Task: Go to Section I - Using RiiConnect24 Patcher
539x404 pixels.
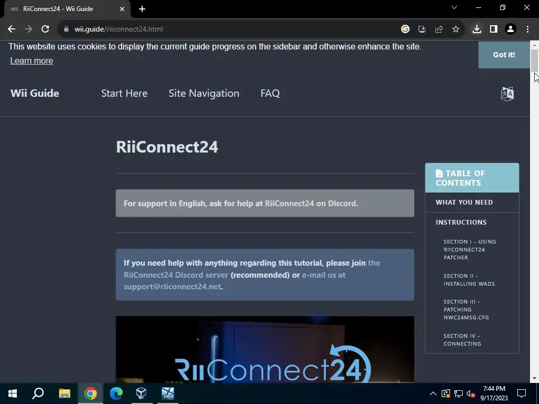Action: tap(470, 249)
